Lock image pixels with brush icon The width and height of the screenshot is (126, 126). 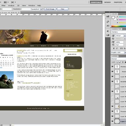click(120, 62)
